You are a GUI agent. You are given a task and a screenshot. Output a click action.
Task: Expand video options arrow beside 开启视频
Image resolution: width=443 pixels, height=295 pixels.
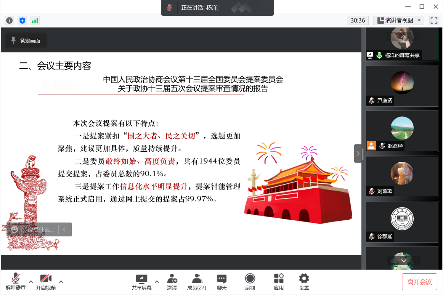[x=61, y=282]
